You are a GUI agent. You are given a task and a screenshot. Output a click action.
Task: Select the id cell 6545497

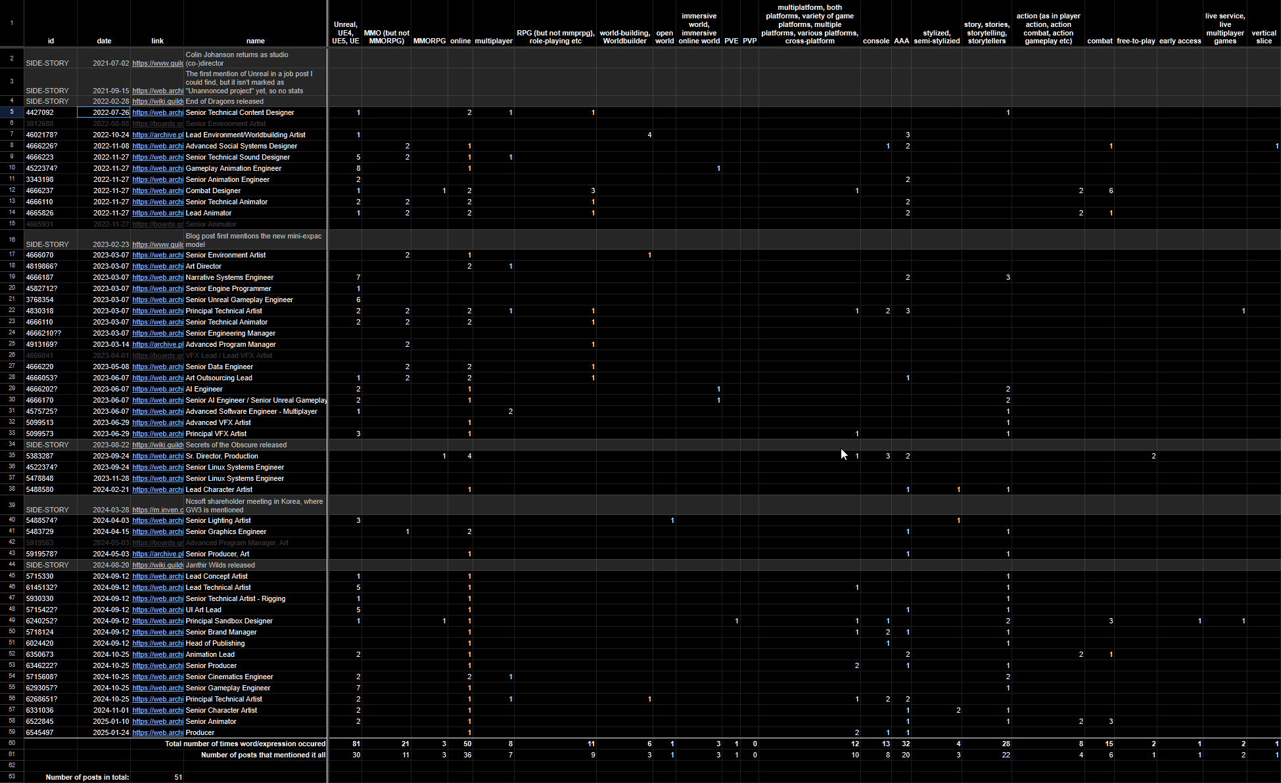coord(51,732)
